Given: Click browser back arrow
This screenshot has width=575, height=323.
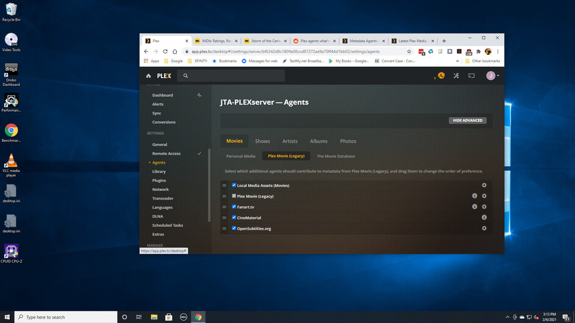Looking at the screenshot, I should point(146,51).
